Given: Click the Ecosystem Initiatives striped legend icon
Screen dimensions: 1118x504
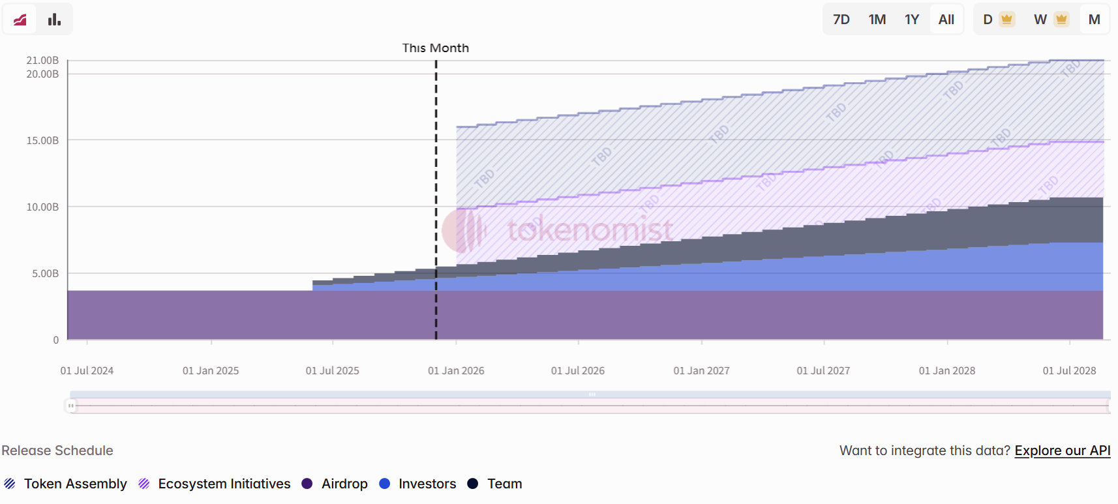Looking at the screenshot, I should click(144, 483).
